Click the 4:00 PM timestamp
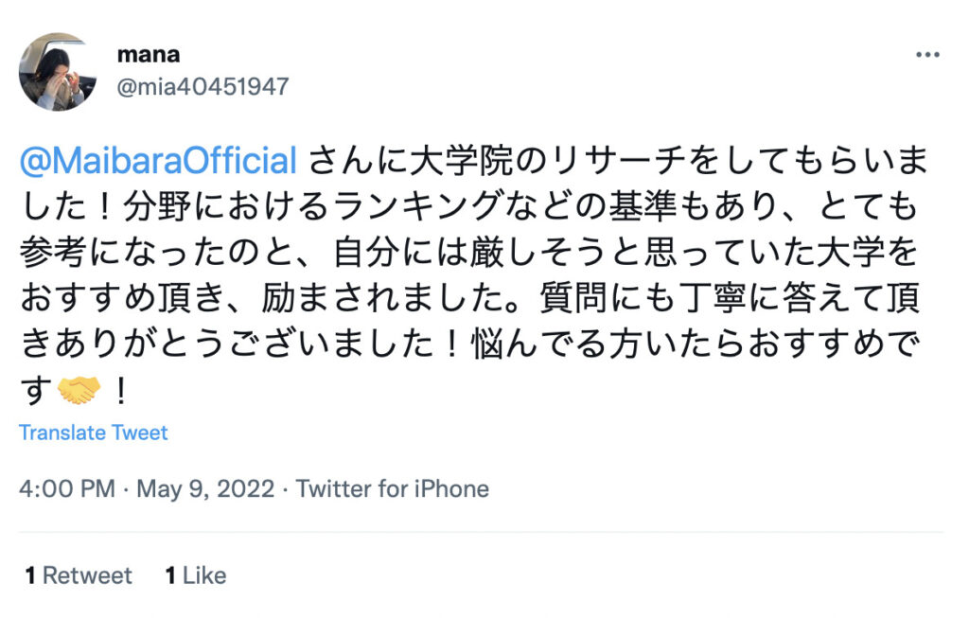Image resolution: width=969 pixels, height=618 pixels. click(67, 489)
